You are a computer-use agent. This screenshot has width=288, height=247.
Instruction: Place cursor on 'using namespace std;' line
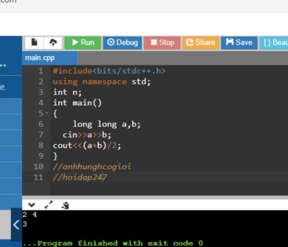coord(102,82)
